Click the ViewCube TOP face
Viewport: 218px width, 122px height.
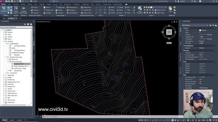click(169, 32)
